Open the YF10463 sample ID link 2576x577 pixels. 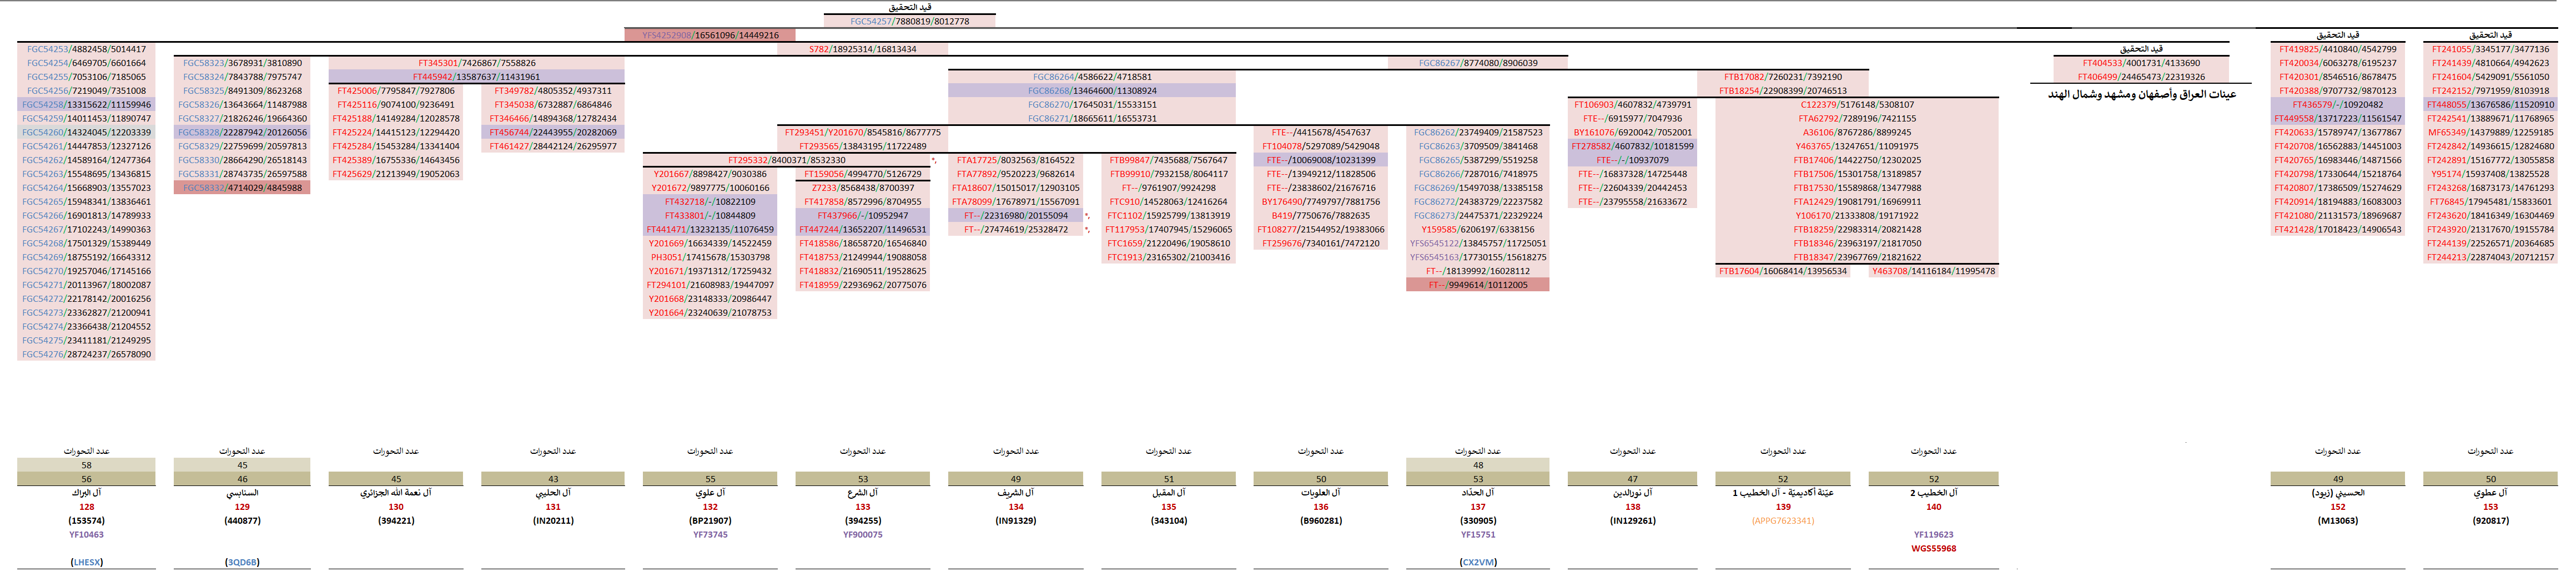tap(86, 535)
